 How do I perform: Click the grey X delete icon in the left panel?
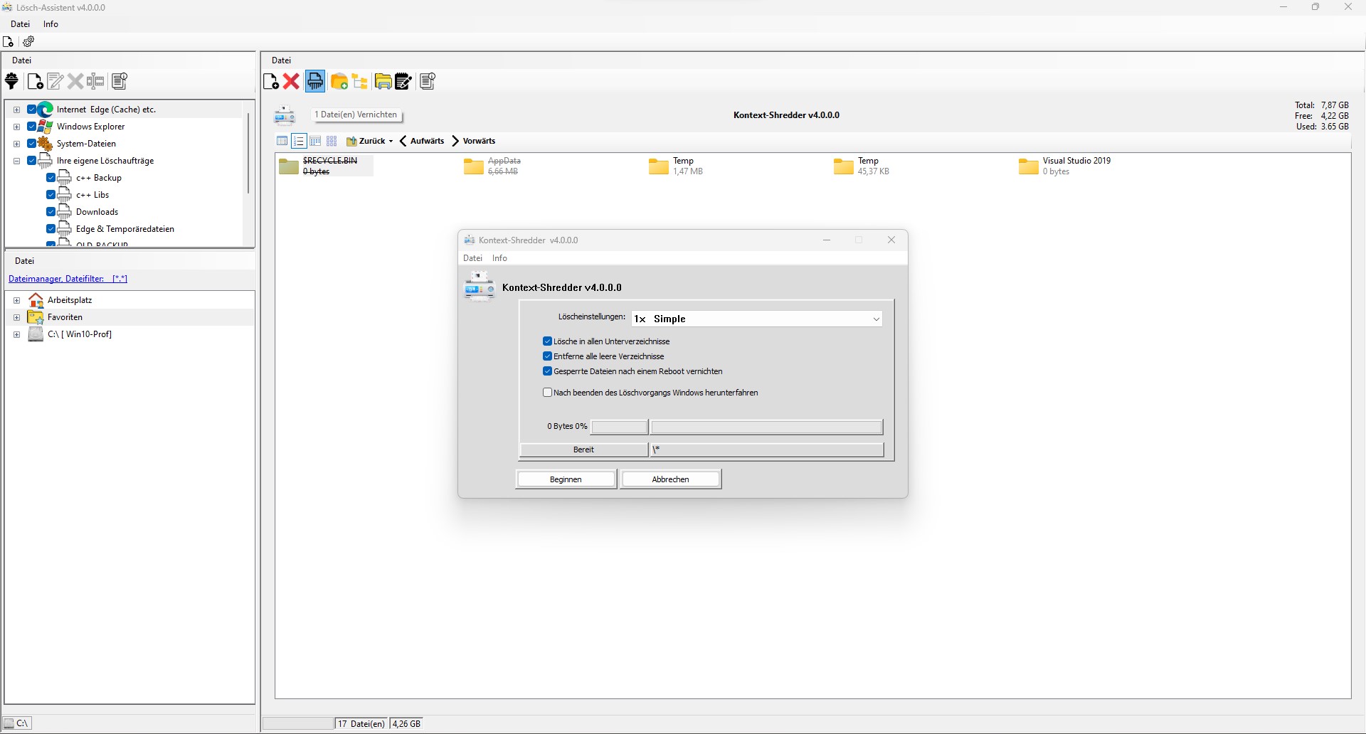[75, 81]
